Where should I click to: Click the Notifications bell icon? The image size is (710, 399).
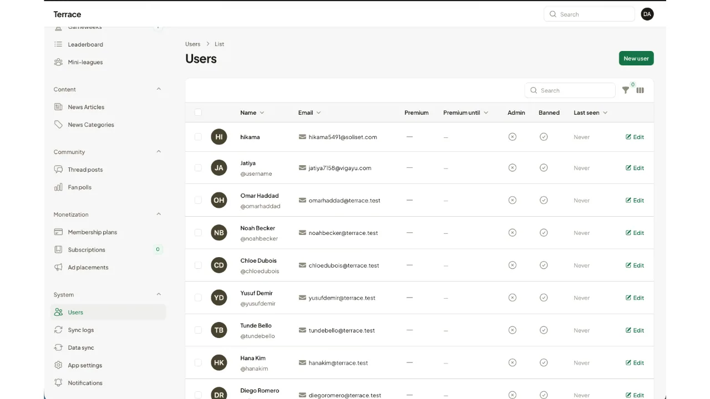(58, 383)
